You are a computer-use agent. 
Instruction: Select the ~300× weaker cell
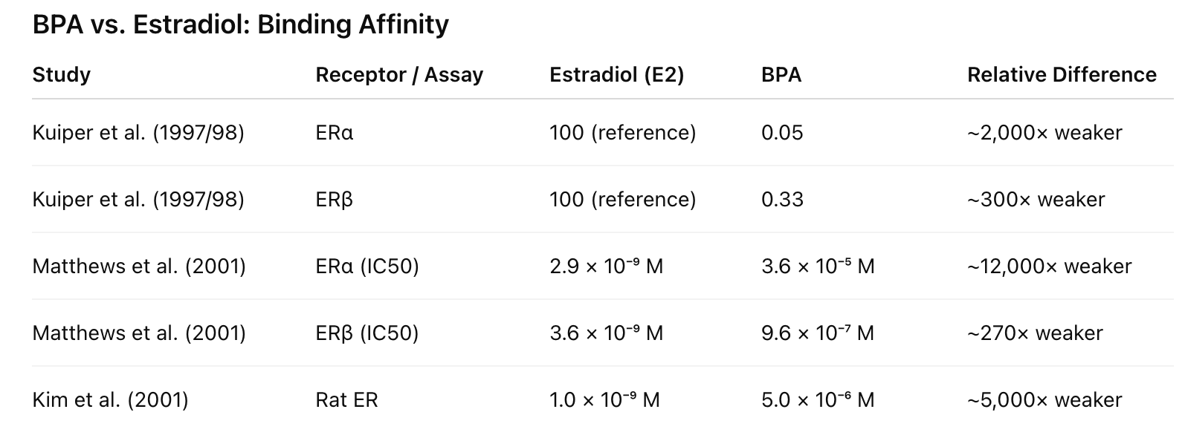[x=1036, y=200]
